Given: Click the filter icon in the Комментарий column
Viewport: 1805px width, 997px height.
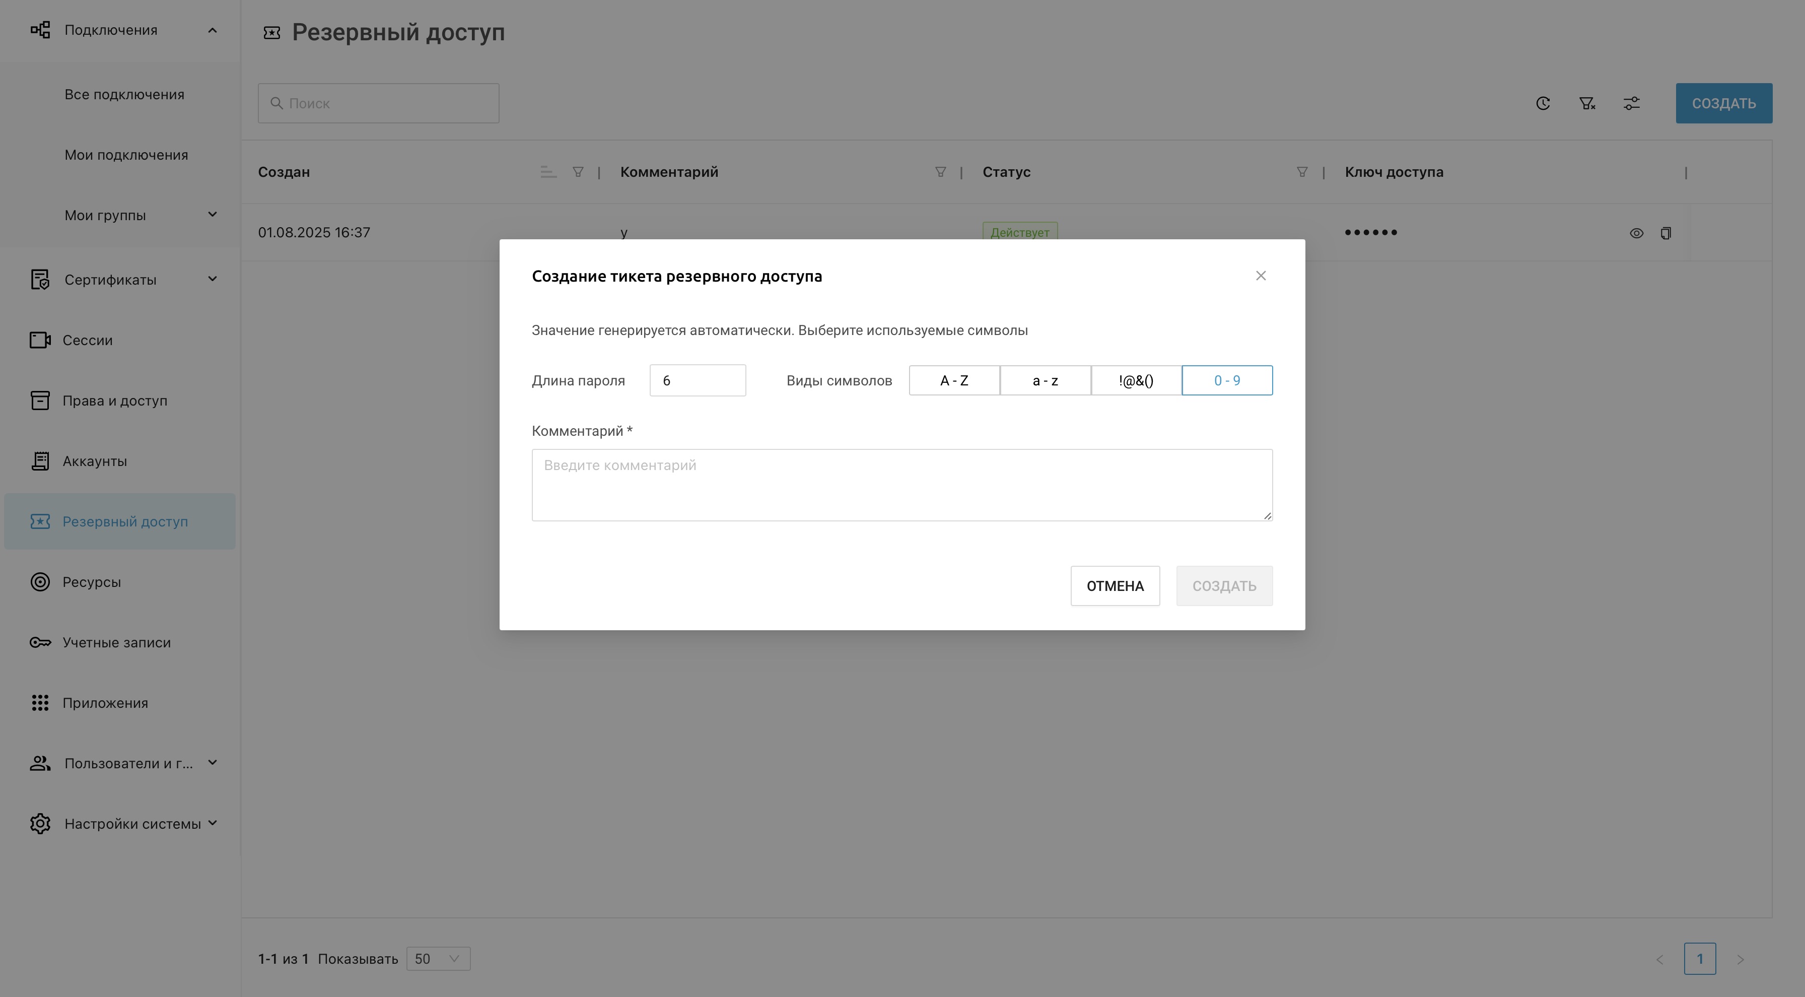Looking at the screenshot, I should 940,172.
